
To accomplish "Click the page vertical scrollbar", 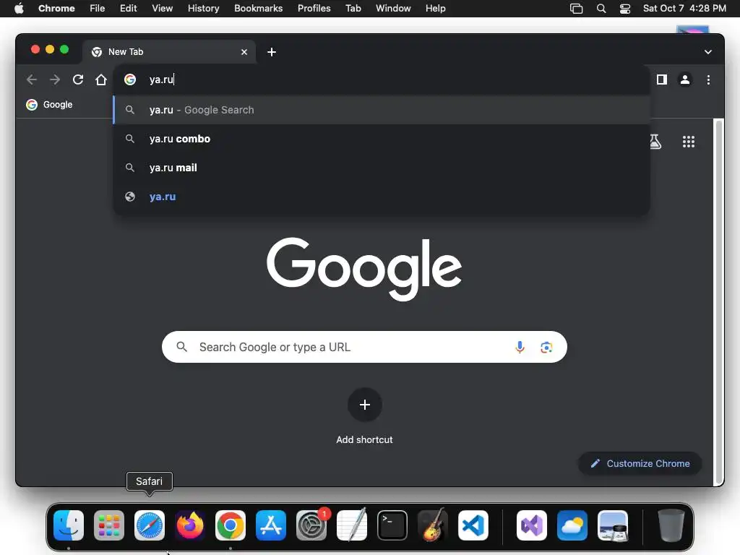I will (719, 302).
